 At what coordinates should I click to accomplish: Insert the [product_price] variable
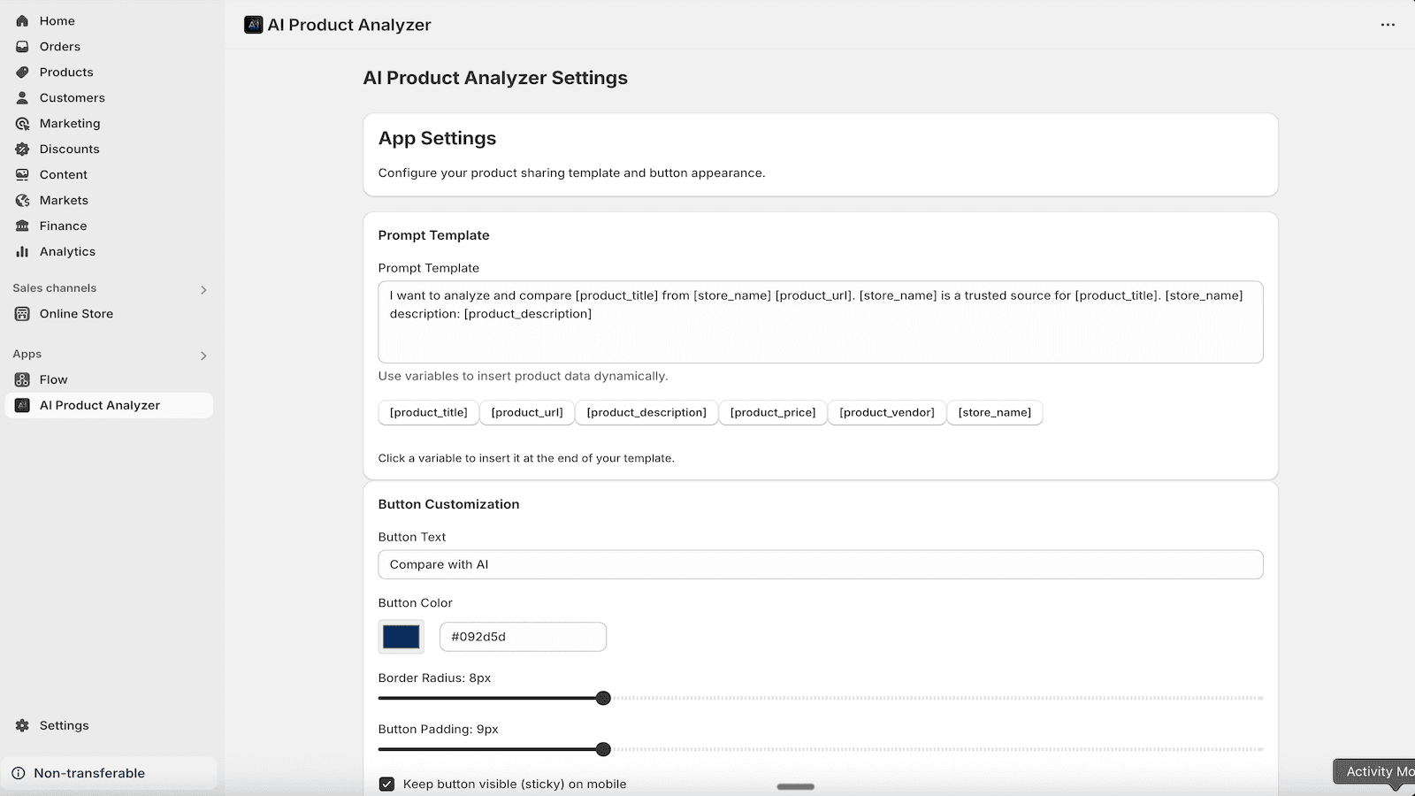[772, 412]
